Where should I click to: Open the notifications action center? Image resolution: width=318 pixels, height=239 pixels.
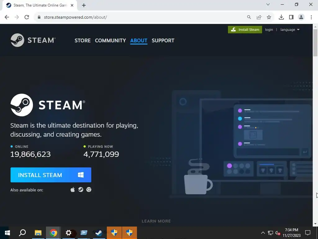coord(308,233)
